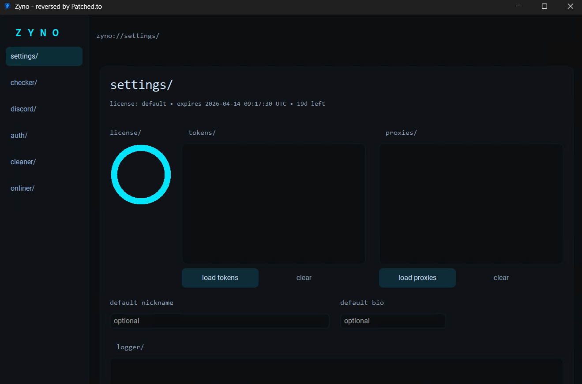Click the proxies/ label
The width and height of the screenshot is (582, 384).
coord(402,133)
